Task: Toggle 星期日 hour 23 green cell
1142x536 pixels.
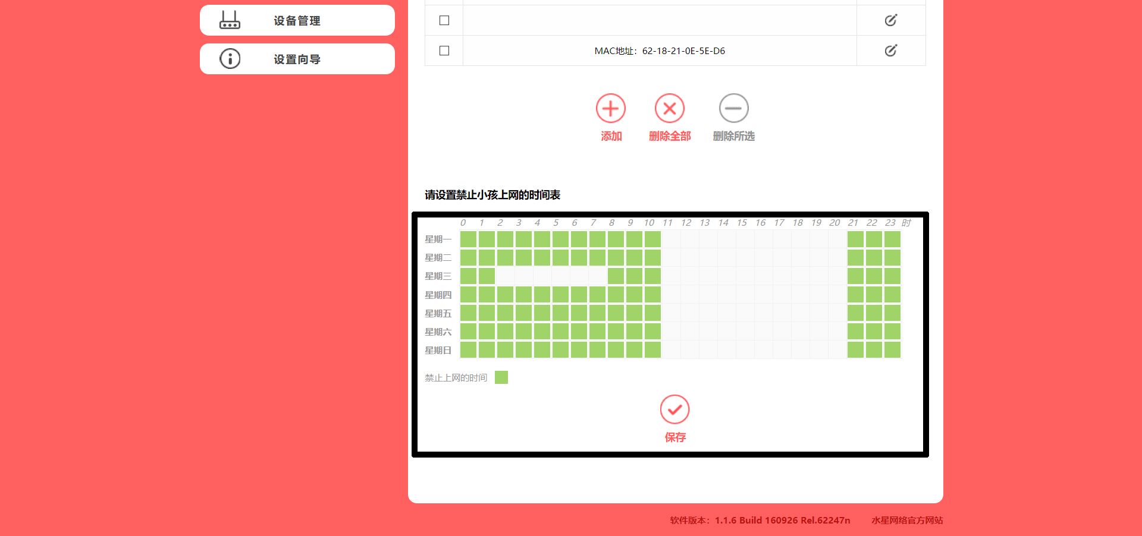Action: [x=892, y=350]
